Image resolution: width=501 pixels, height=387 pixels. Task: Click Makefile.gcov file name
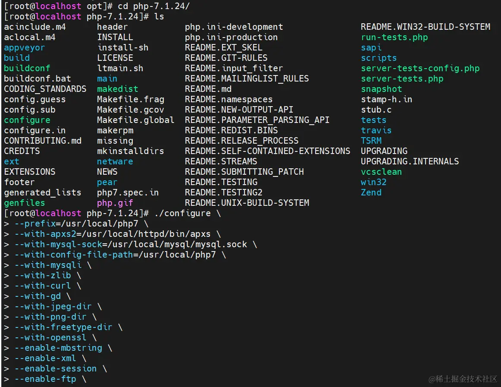130,110
